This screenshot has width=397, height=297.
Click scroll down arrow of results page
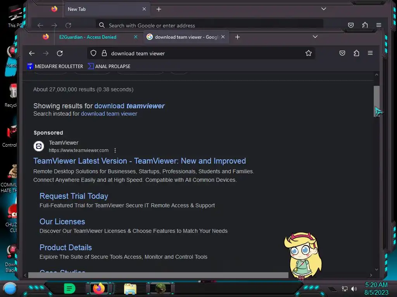pos(376,270)
